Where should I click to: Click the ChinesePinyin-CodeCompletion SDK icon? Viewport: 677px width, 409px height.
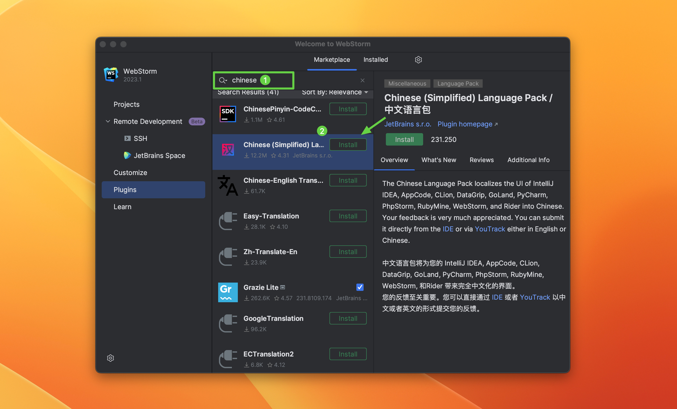coord(228,114)
